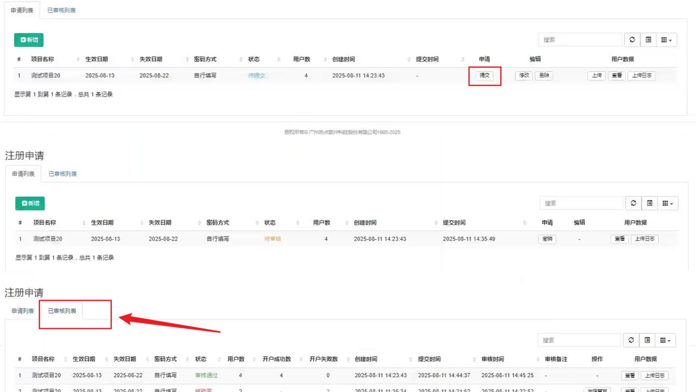The height and width of the screenshot is (392, 696).
Task: Refresh the table containing the 待审核 record
Action: point(633,204)
